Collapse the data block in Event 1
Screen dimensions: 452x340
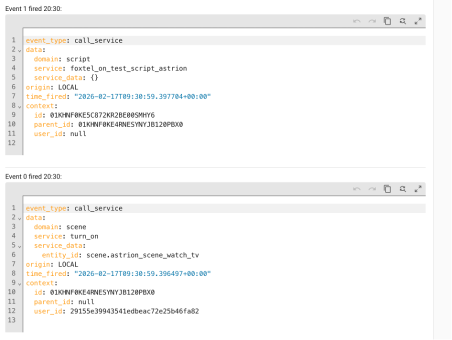(20, 50)
